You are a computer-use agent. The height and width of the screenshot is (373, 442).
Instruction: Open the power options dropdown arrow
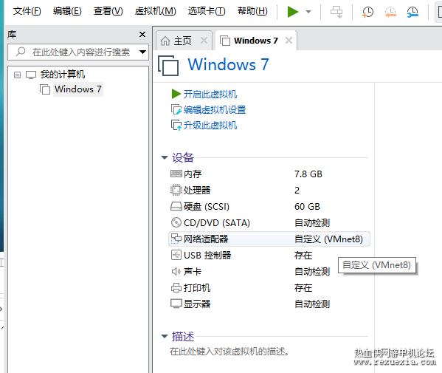point(308,12)
